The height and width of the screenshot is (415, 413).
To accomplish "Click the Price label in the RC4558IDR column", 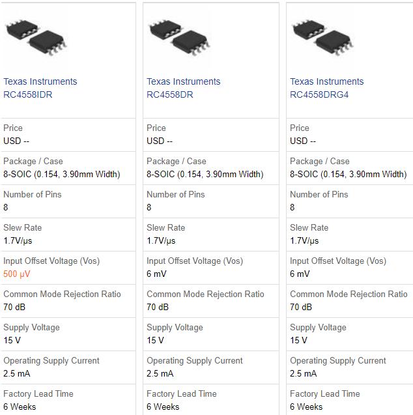I will [x=12, y=128].
